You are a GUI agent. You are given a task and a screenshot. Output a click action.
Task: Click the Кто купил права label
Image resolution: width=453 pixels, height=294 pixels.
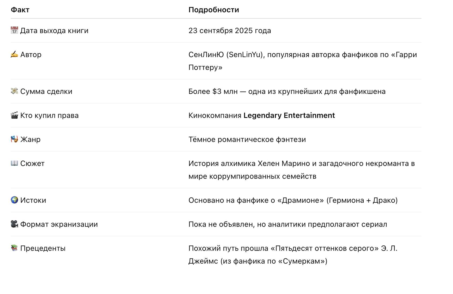[x=49, y=116]
